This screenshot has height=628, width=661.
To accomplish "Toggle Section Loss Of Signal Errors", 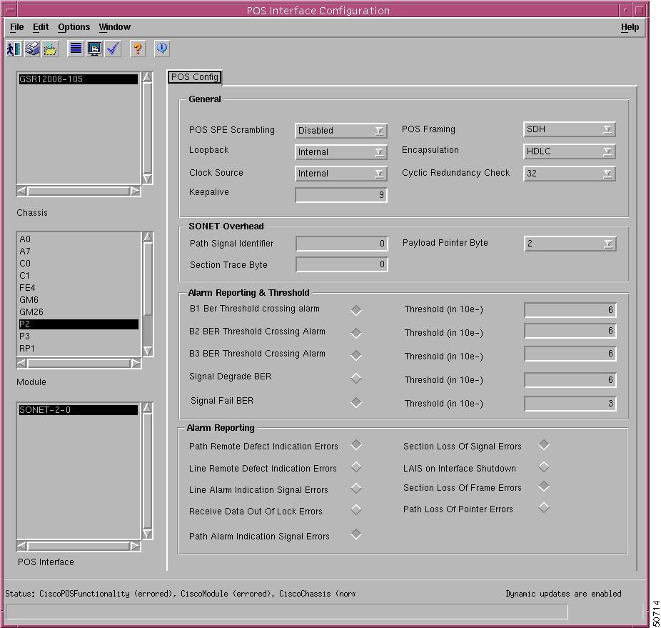I will (544, 444).
